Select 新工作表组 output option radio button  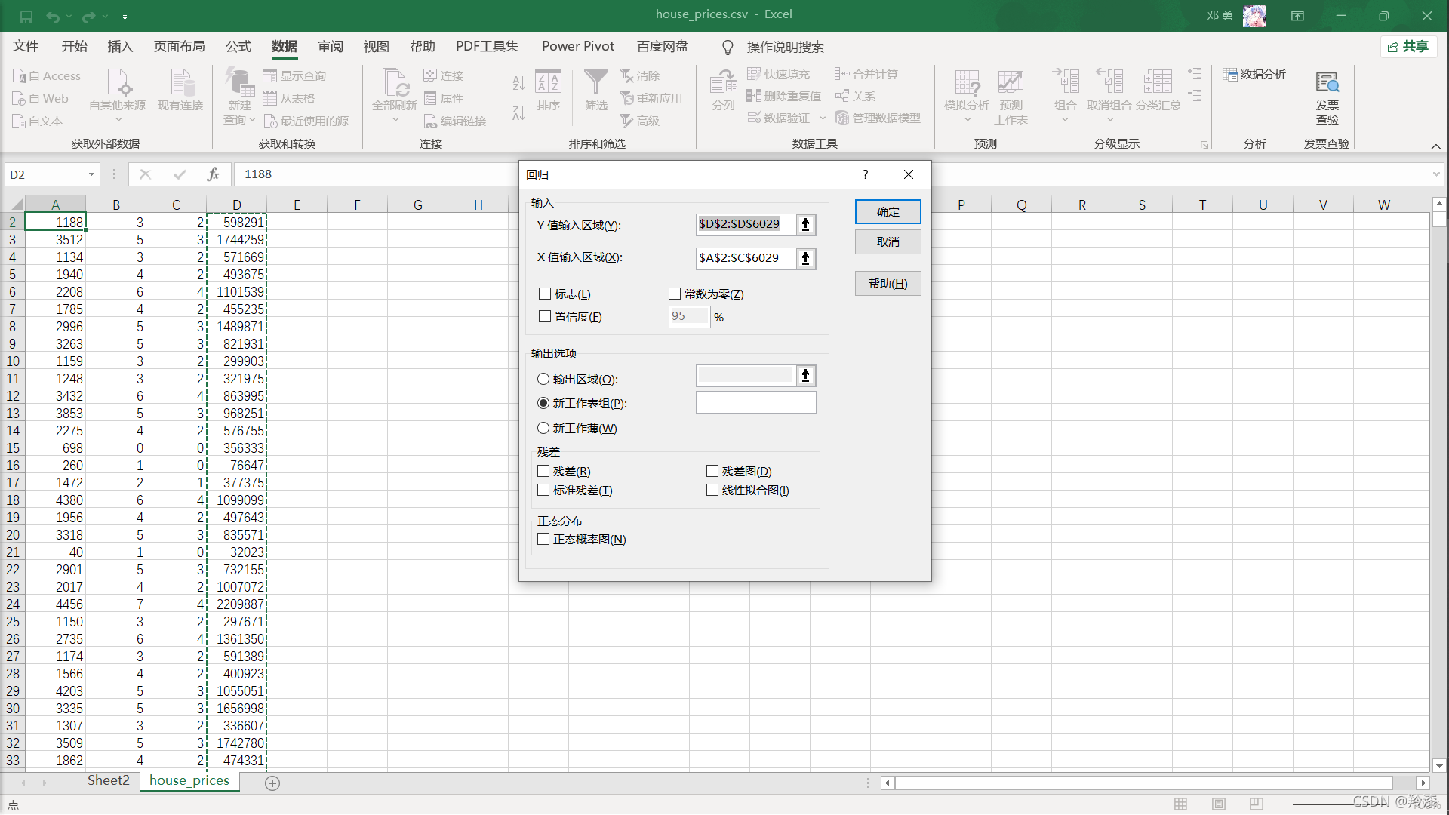pos(543,403)
